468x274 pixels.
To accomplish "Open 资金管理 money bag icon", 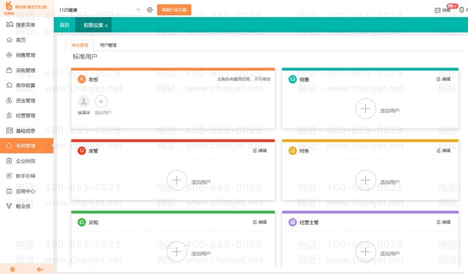I will click(x=9, y=100).
